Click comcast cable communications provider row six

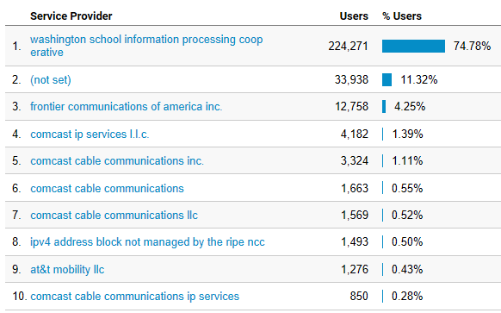pos(107,189)
